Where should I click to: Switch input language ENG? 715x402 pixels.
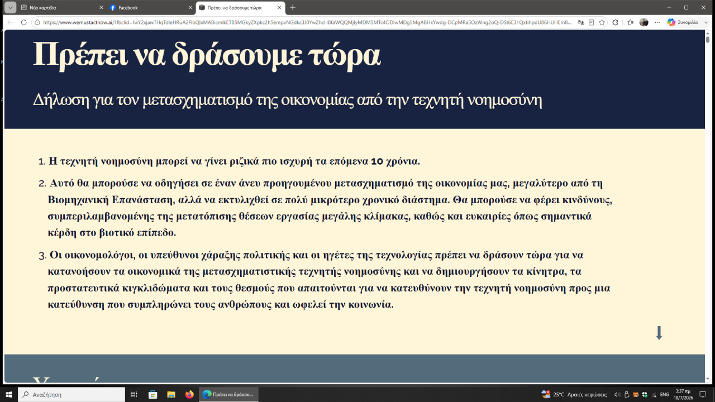pos(665,394)
